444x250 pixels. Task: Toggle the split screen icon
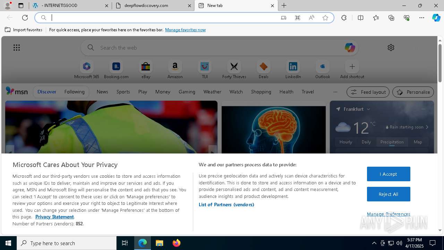(x=360, y=18)
